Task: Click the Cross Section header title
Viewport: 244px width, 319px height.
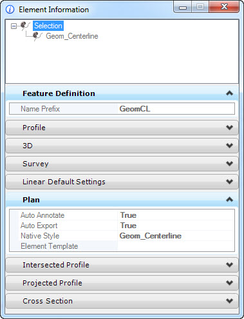Action: point(48,301)
